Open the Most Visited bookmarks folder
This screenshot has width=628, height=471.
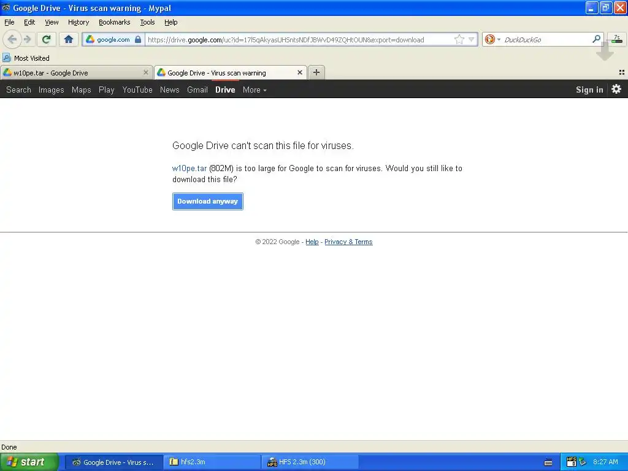tap(26, 58)
